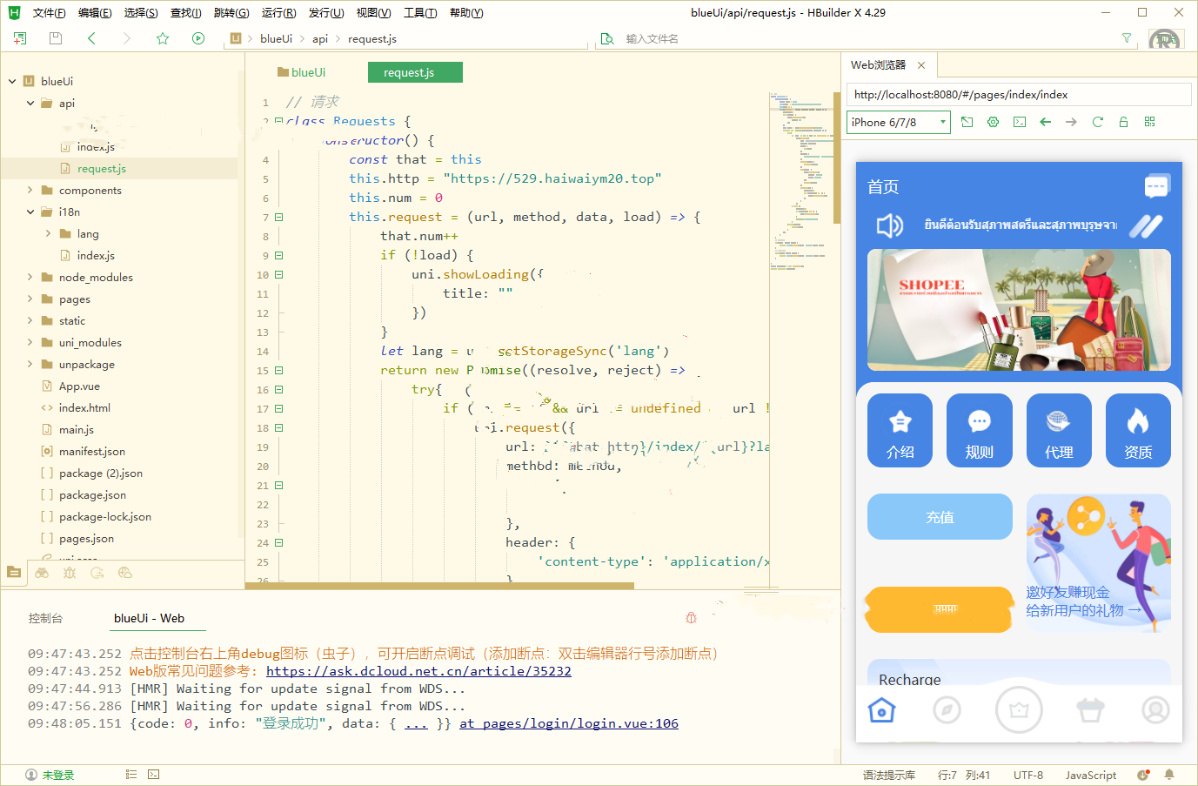Toggle code fold on line 7
1198x786 pixels.
[x=279, y=218]
